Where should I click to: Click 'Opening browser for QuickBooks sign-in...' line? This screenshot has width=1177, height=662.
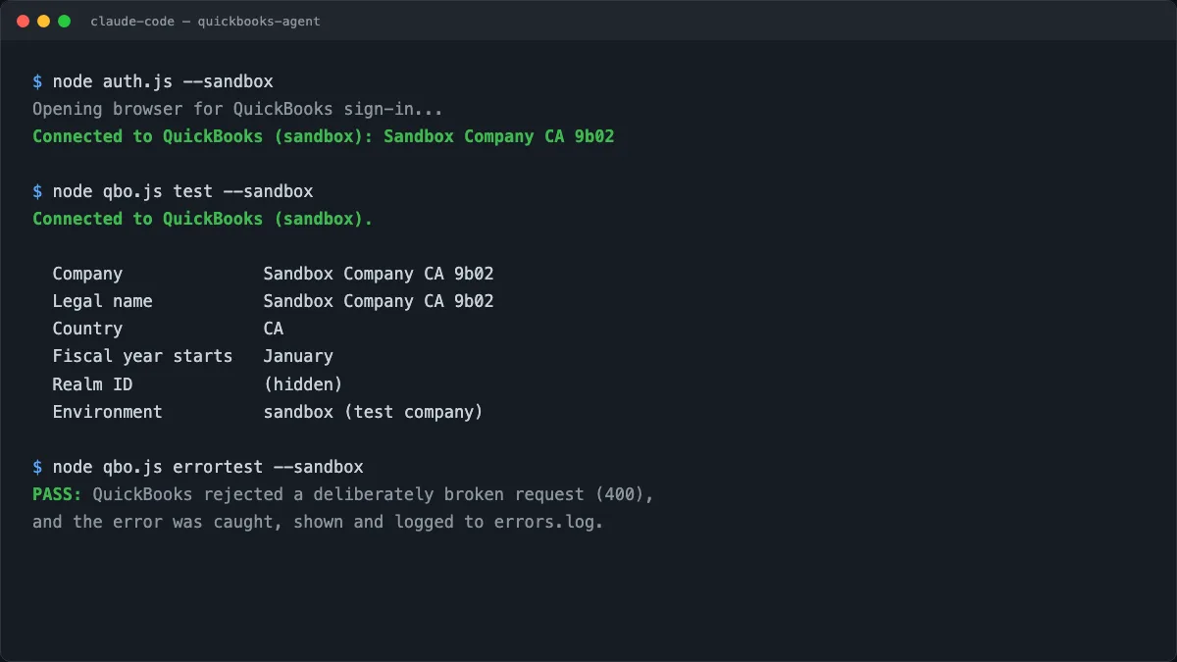point(237,109)
